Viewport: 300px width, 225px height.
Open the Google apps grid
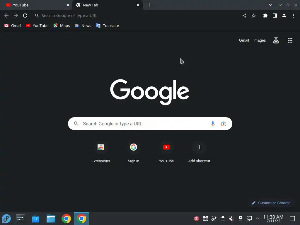(x=290, y=40)
